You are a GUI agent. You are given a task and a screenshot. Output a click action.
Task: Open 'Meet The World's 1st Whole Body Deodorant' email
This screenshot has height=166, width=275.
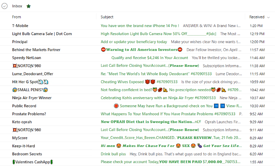156,74
